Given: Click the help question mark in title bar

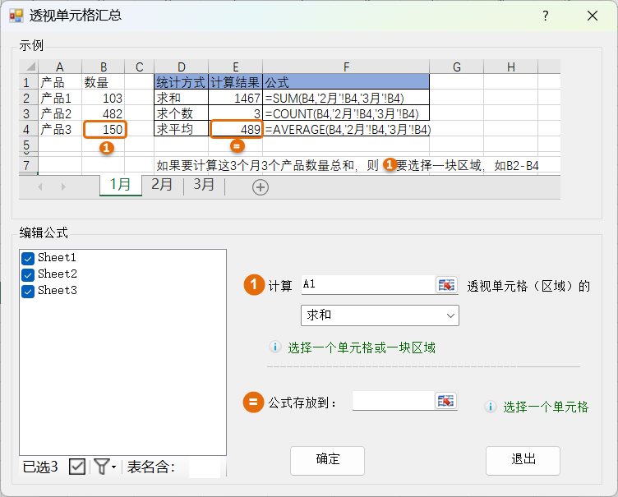Looking at the screenshot, I should [x=546, y=16].
